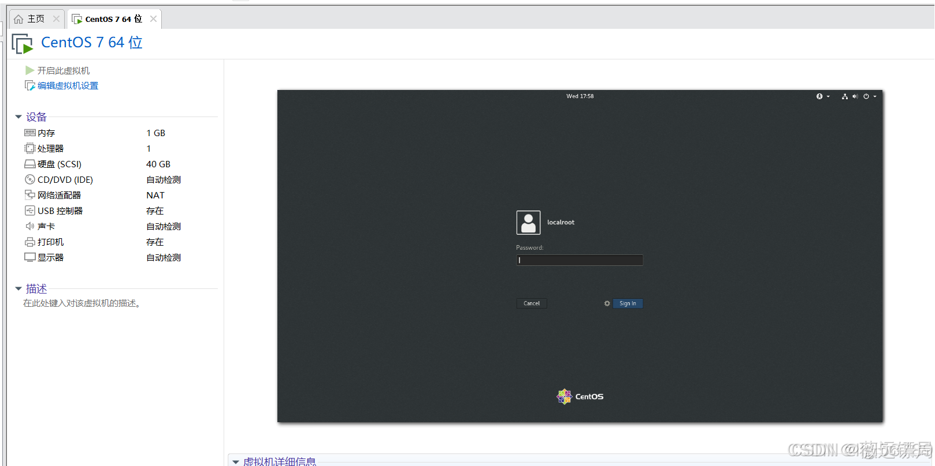Open session options gear icon

coord(607,303)
